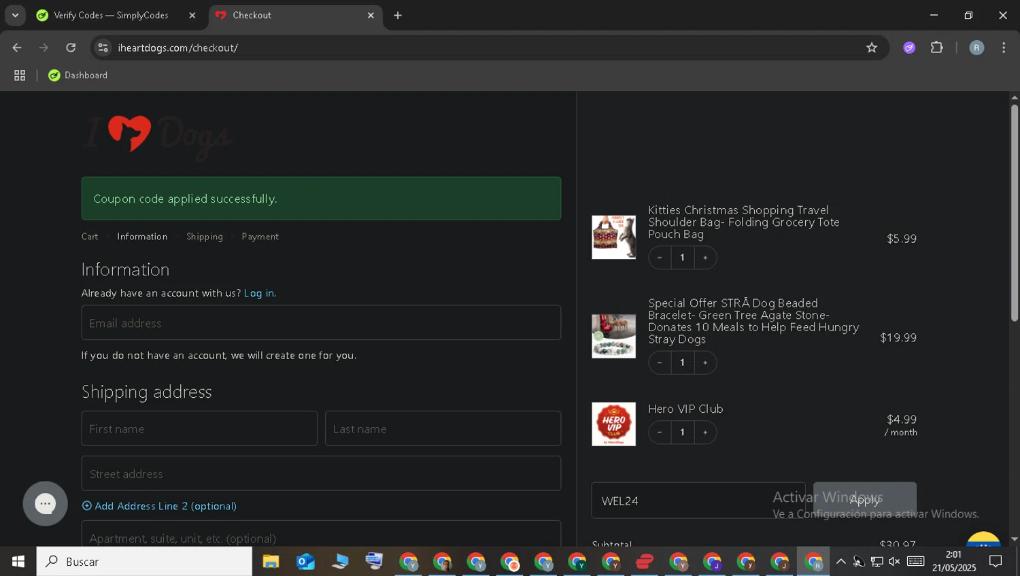Focus the Street address field

point(321,473)
